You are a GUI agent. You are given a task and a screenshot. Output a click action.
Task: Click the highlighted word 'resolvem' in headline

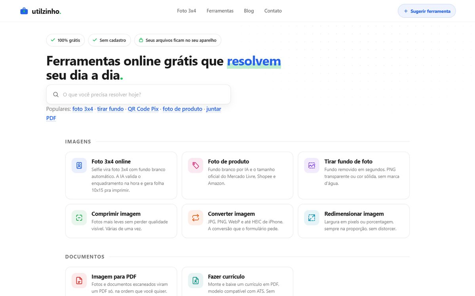[x=254, y=61]
